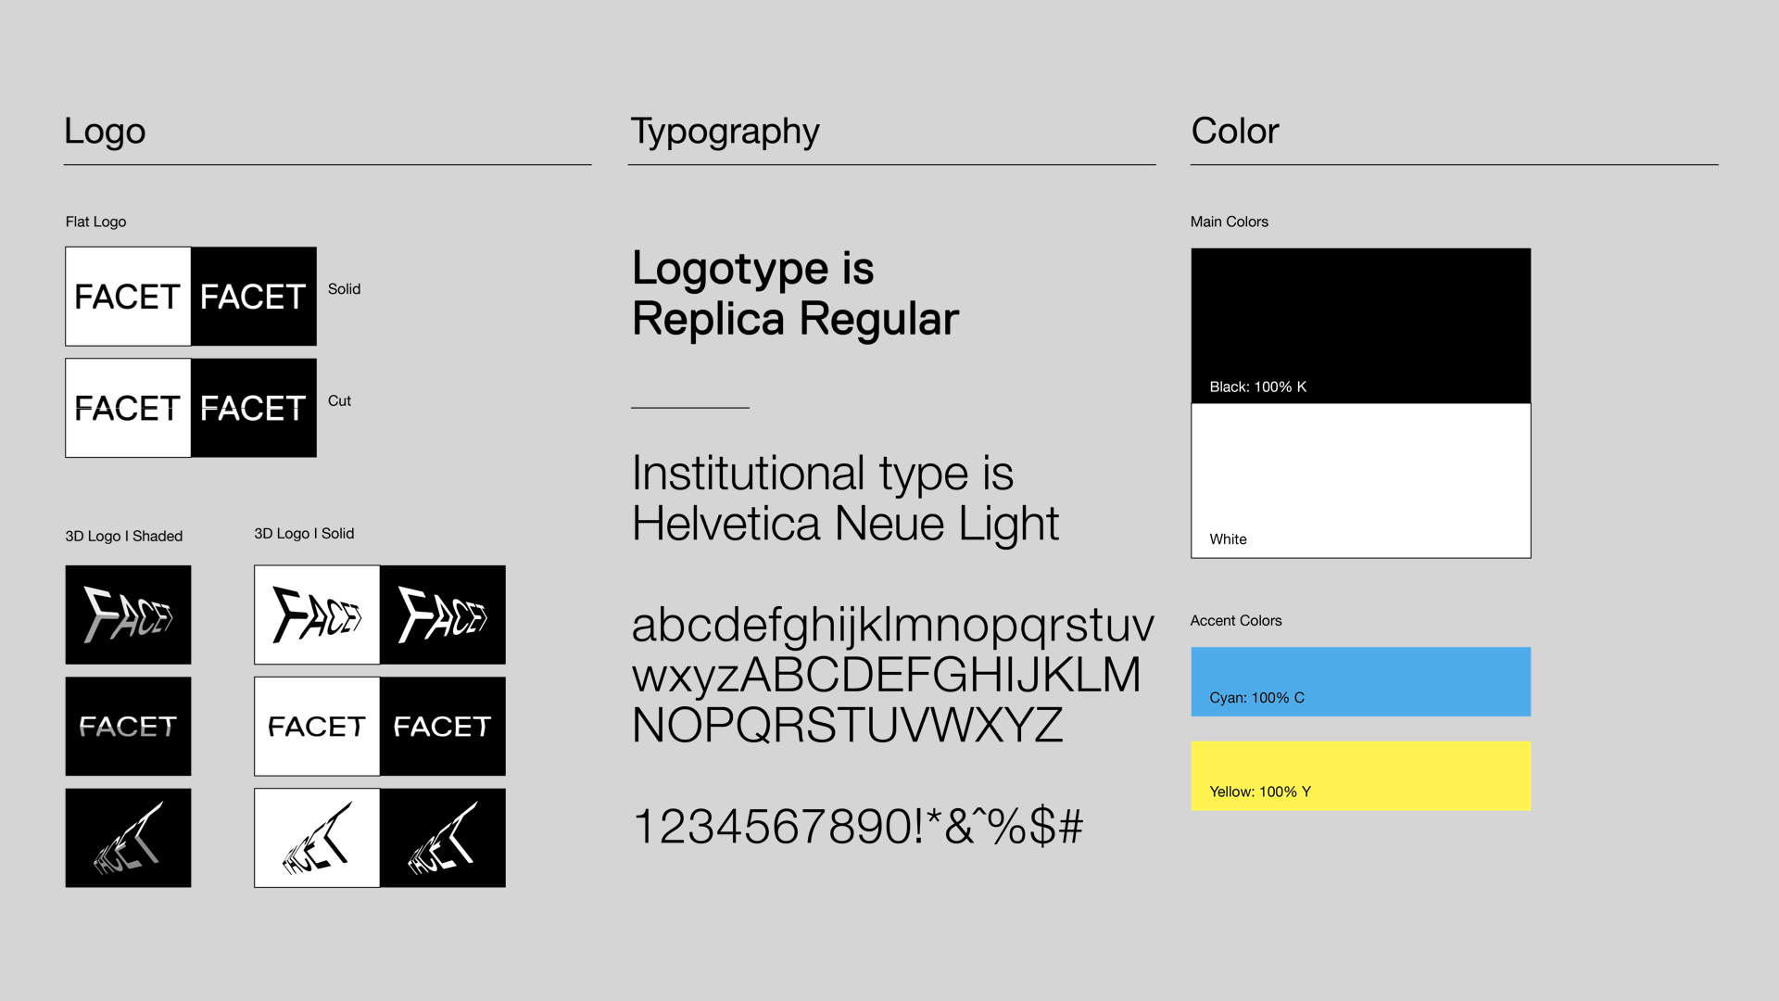The height and width of the screenshot is (1001, 1779).
Task: Click the lowercase alphabet sample line
Action: click(893, 626)
